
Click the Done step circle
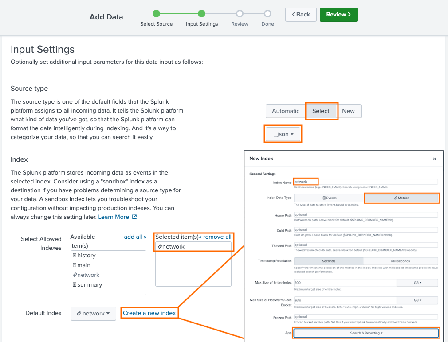tap(267, 13)
